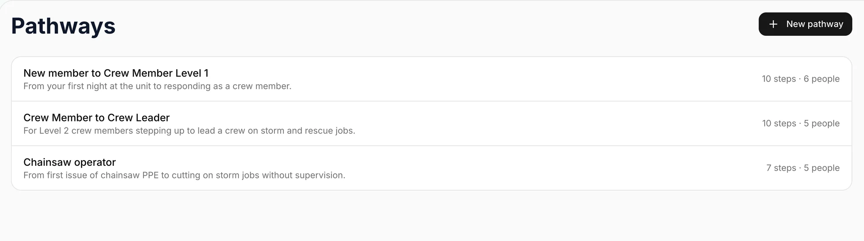This screenshot has width=864, height=241.
Task: Click '10 steps' in the New member row
Action: click(x=779, y=79)
